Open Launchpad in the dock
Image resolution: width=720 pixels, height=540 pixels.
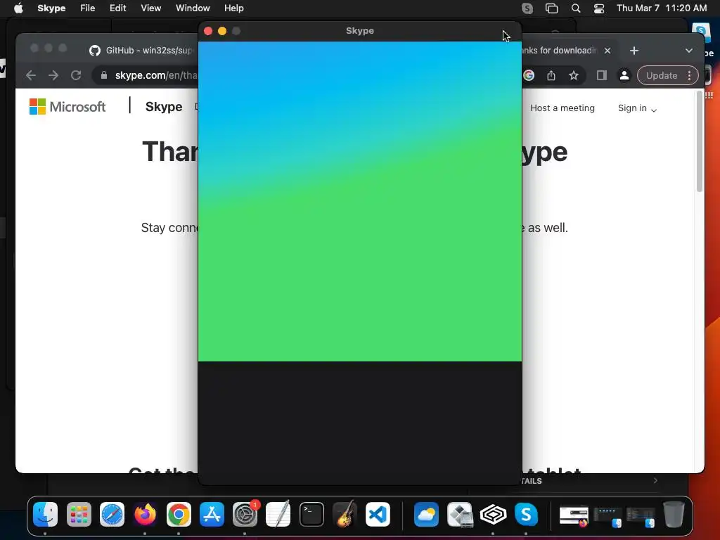[x=79, y=514]
